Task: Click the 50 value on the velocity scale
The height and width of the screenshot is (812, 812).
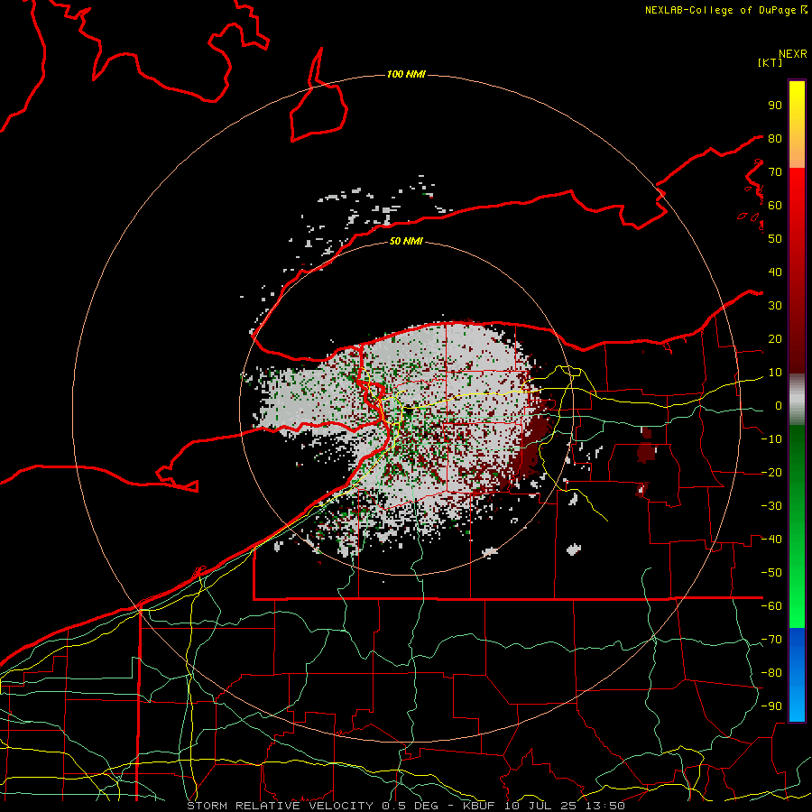Action: (775, 239)
